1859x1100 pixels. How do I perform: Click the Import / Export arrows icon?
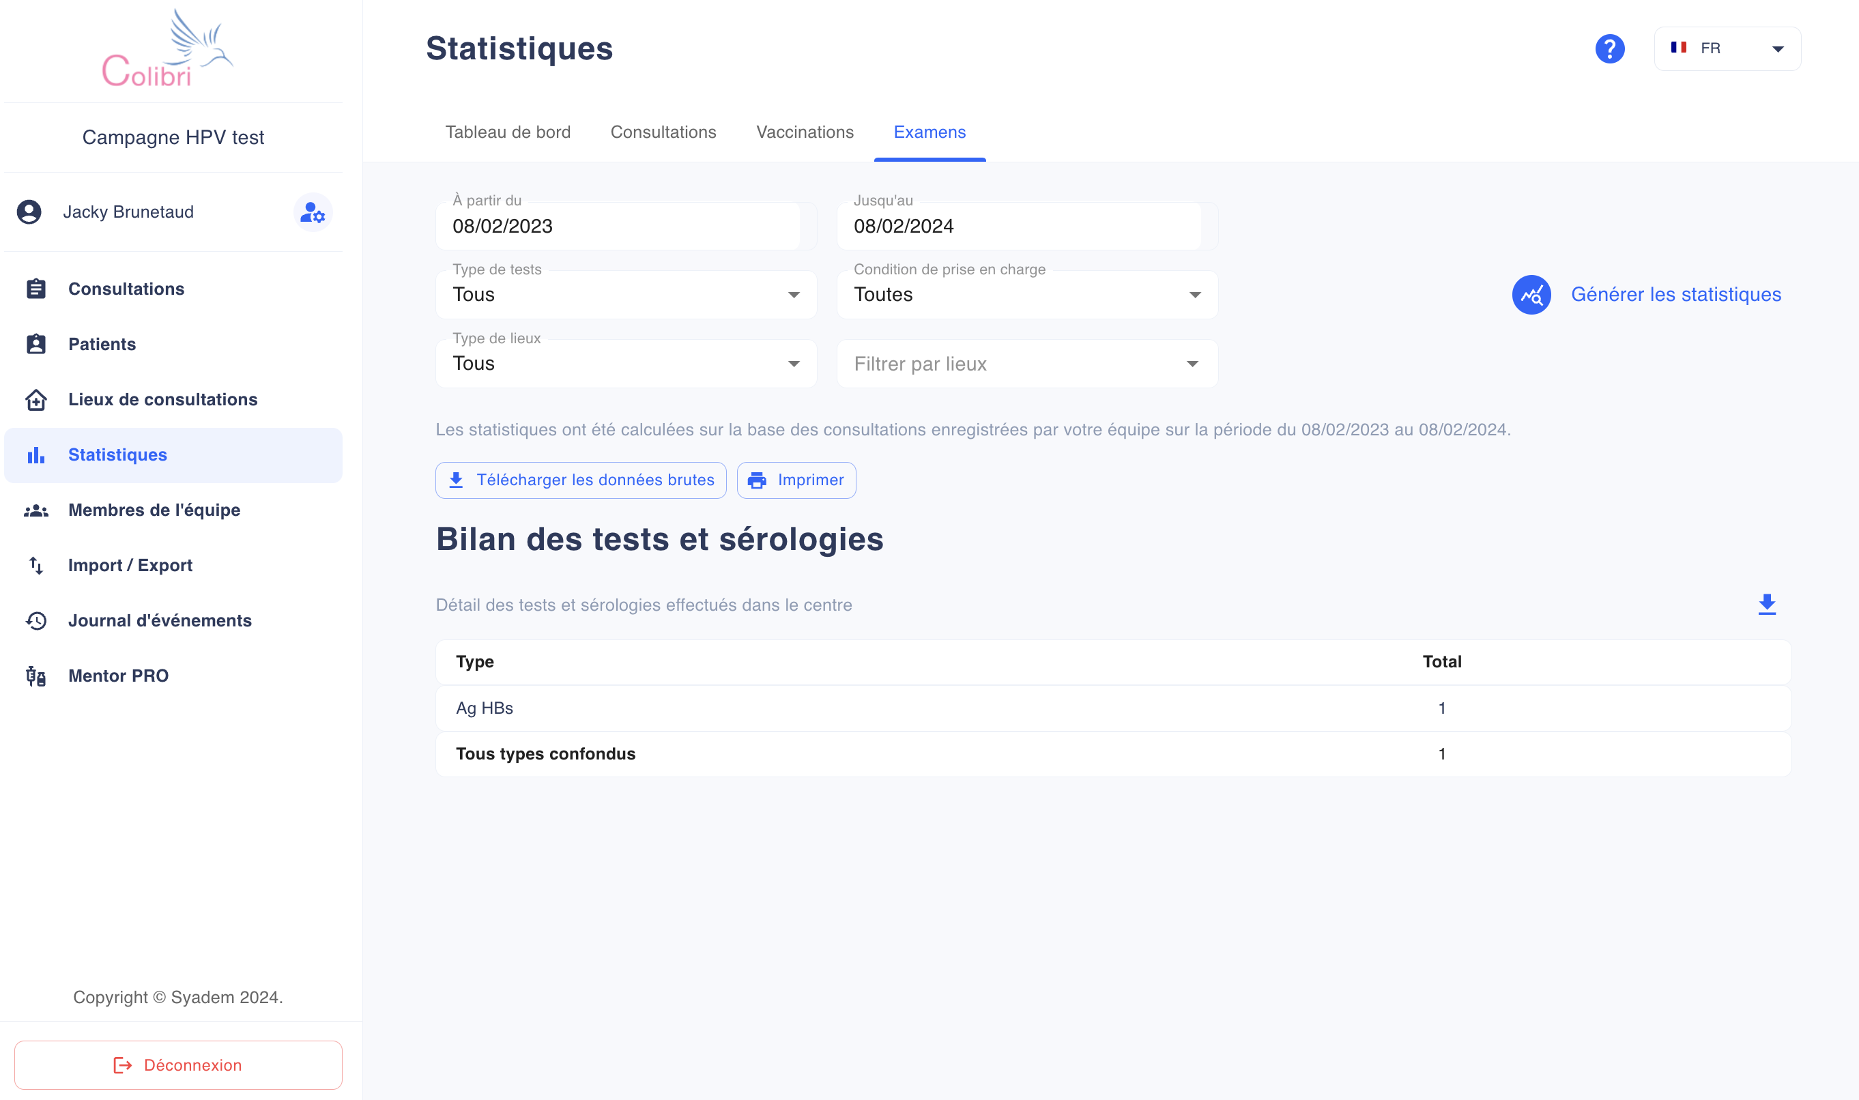[36, 566]
